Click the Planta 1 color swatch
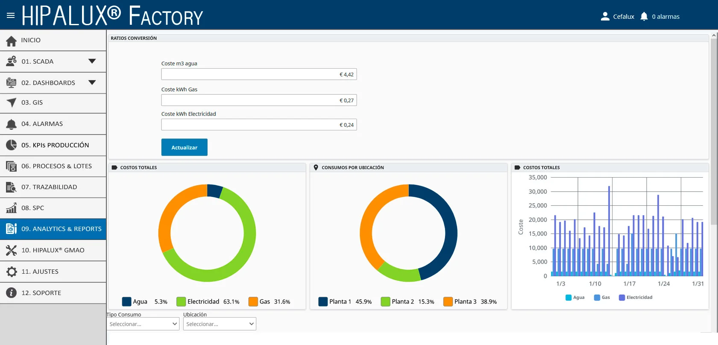This screenshot has height=345, width=718. coord(323,301)
